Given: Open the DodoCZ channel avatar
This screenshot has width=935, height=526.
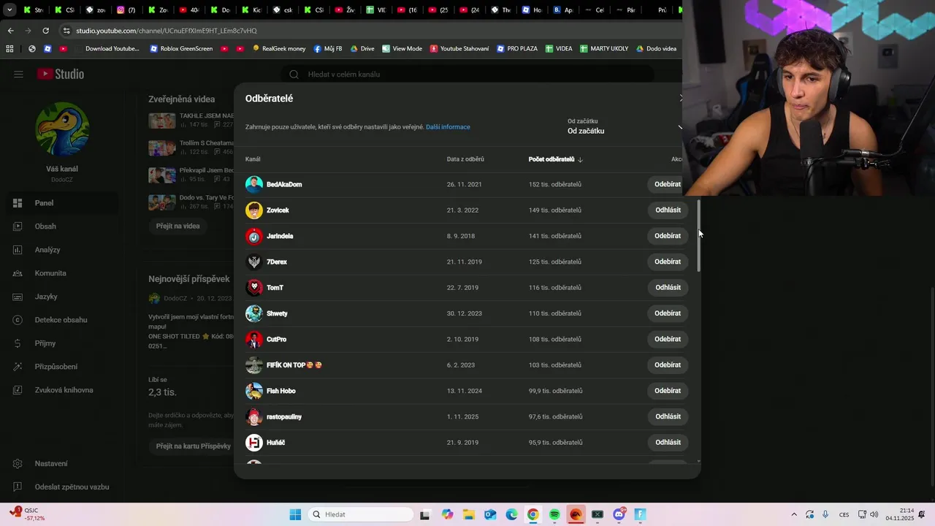Looking at the screenshot, I should click(62, 129).
